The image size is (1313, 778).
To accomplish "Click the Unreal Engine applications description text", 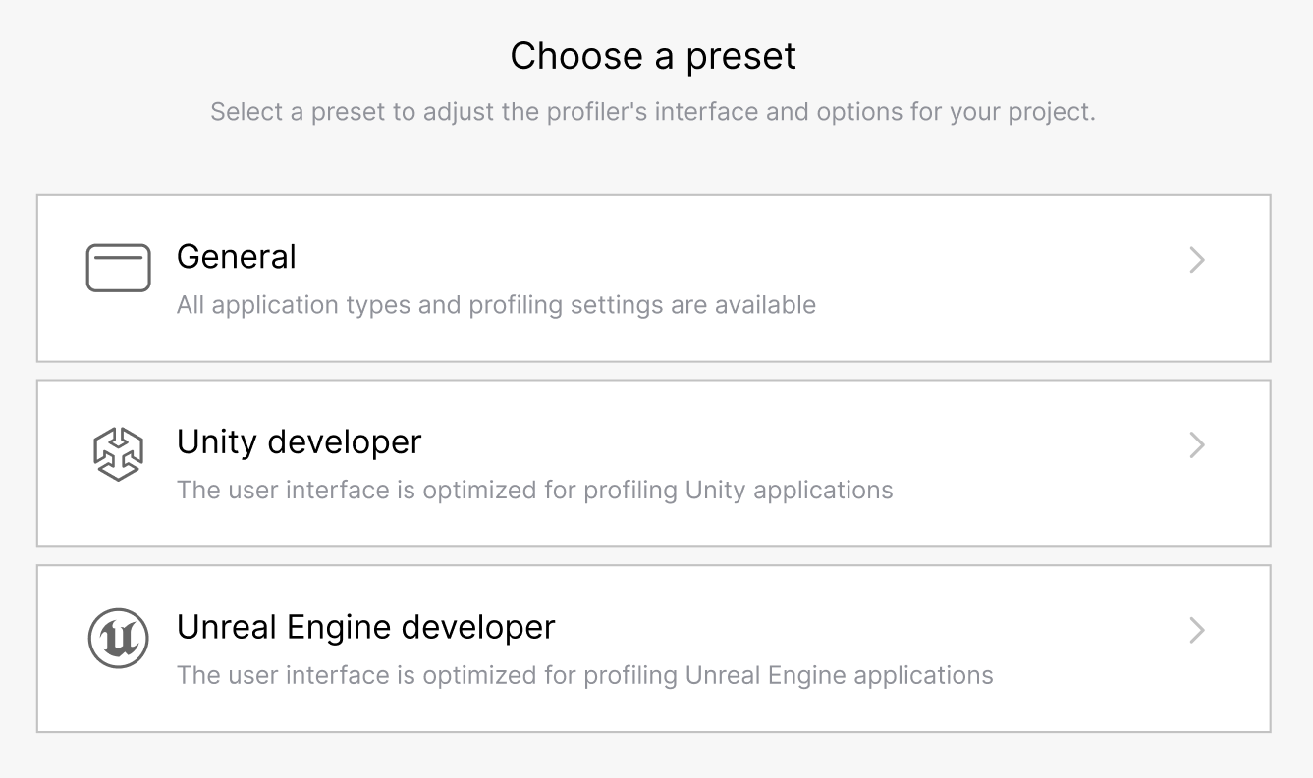I will coord(584,675).
